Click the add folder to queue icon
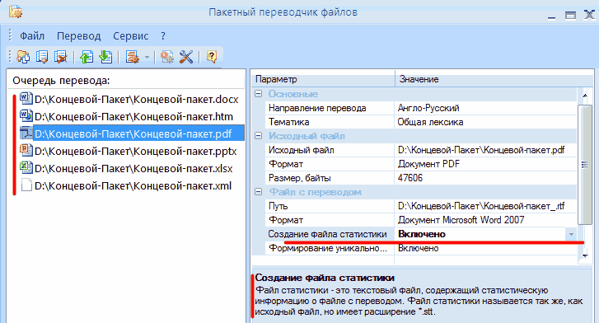The width and height of the screenshot is (599, 323). coord(23,57)
